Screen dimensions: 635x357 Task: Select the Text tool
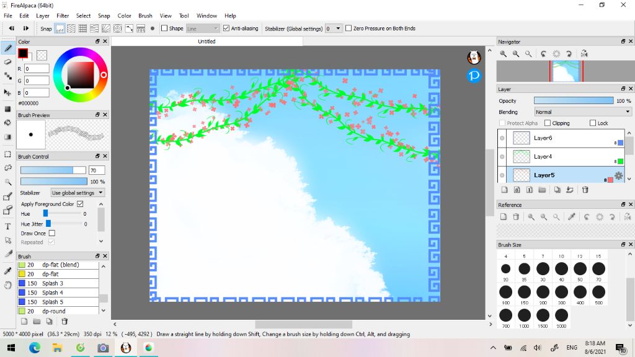(7, 226)
